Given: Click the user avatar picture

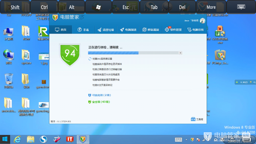Looking at the screenshot, I should pos(202,21).
